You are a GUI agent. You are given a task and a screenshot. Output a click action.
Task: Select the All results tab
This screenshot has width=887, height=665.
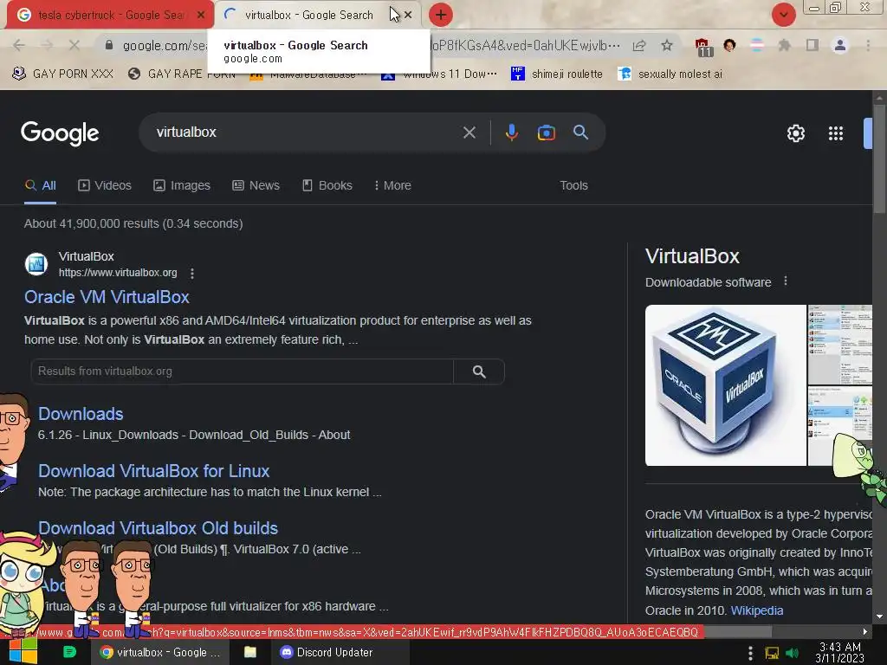[x=41, y=185]
